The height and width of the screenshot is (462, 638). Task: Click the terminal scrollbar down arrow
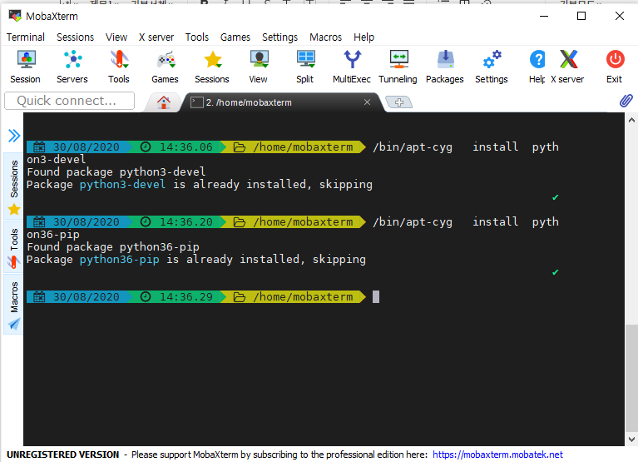[x=631, y=440]
